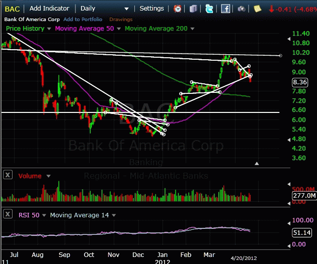Screen dimensions: 317x264
Task: Share chart via Twitter icon
Action: [209, 9]
